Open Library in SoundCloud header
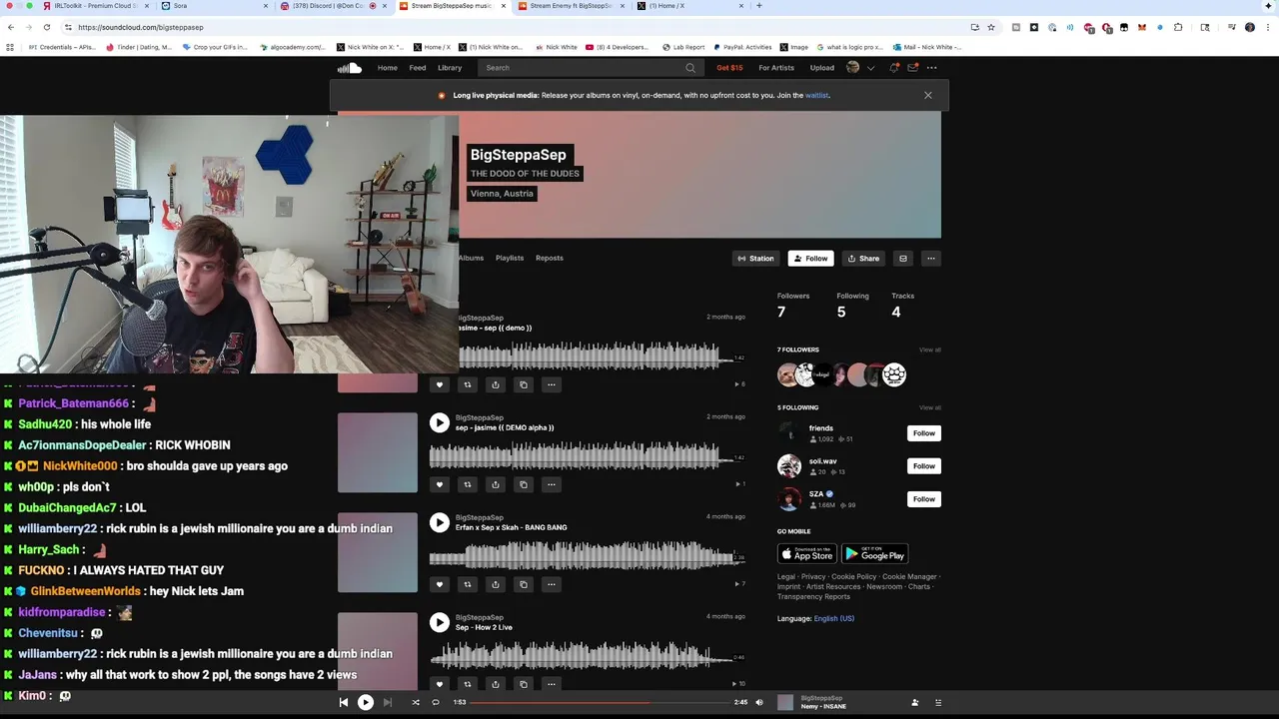Viewport: 1279px width, 719px height. click(450, 68)
